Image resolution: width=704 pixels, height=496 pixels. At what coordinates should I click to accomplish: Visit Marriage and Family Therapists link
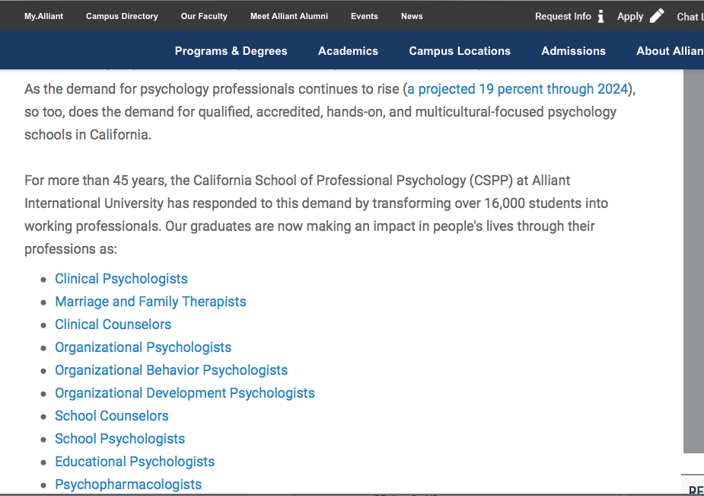click(151, 302)
